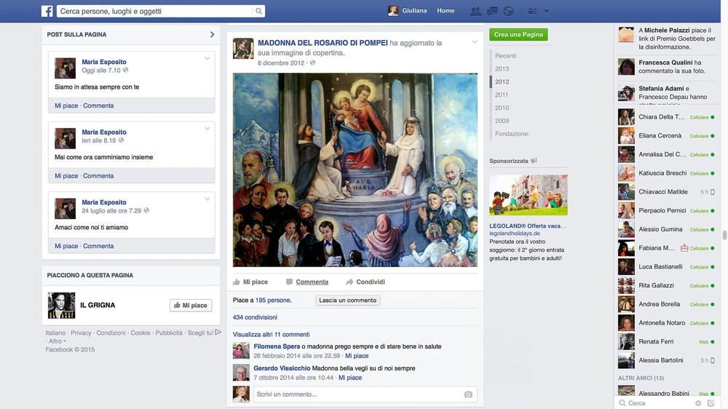Open chat settings gear icon
Viewport: 728px width, 409px height.
click(698, 403)
